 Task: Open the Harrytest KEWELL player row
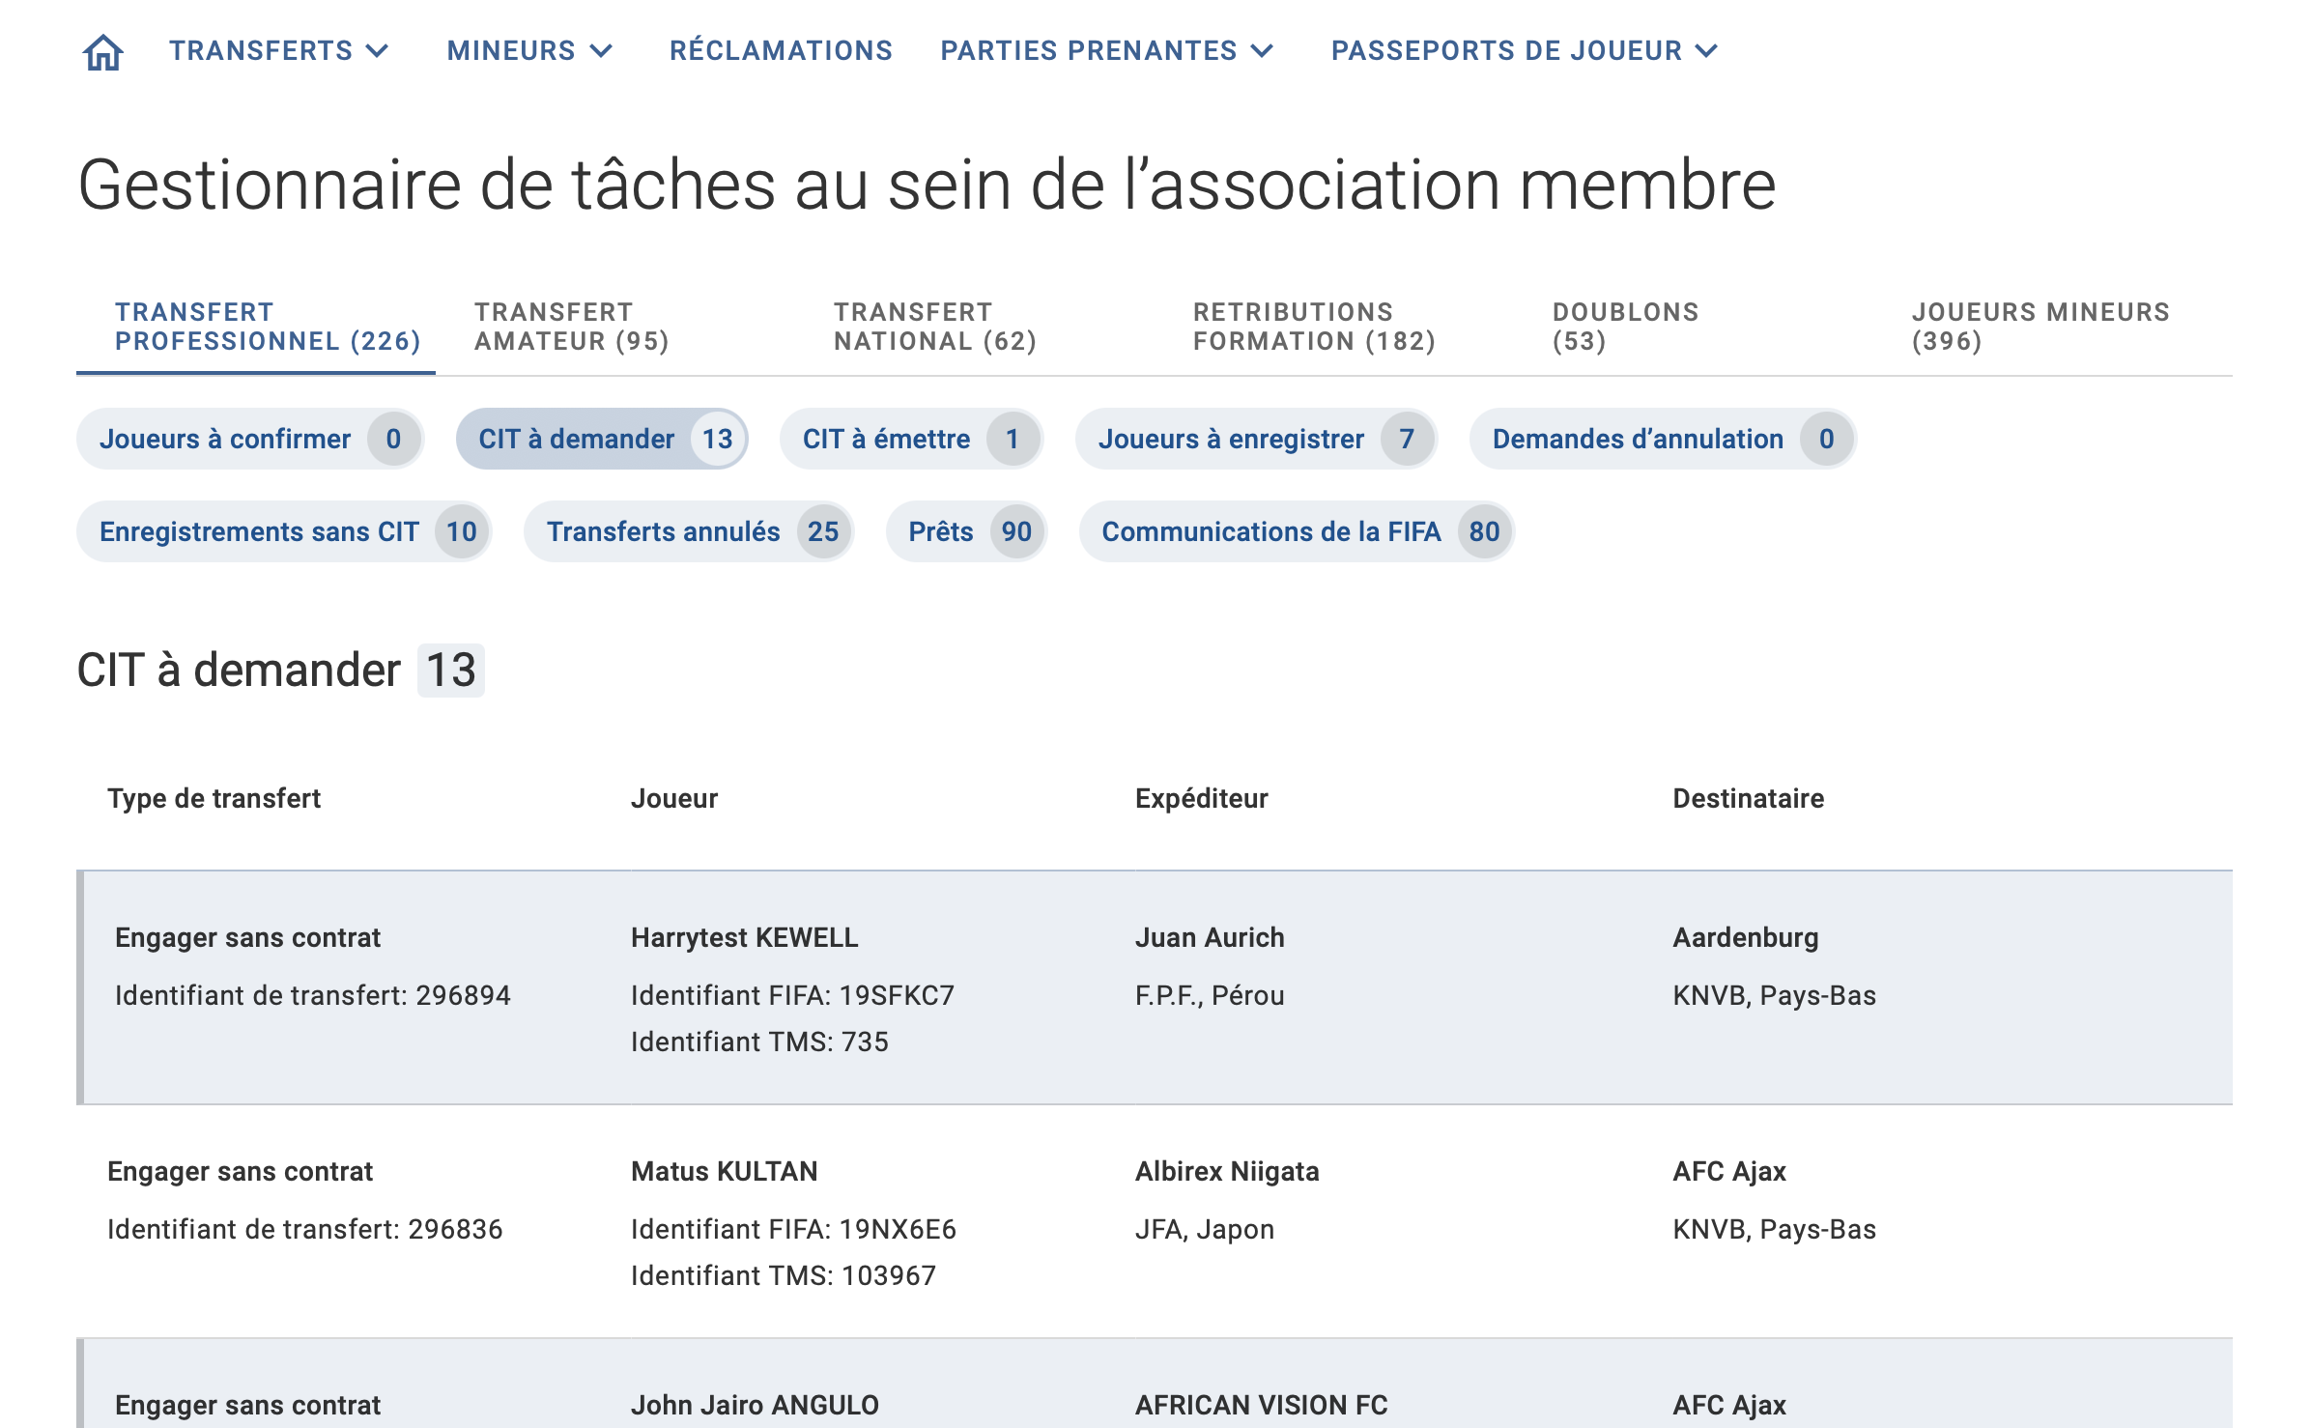(1155, 987)
